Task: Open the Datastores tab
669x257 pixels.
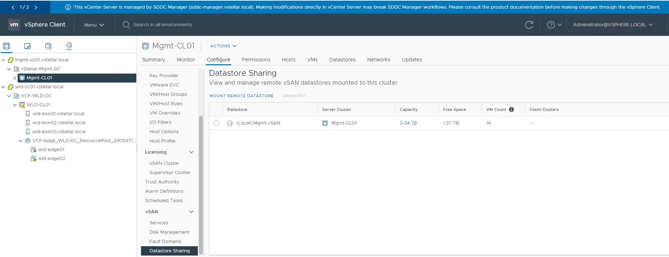Action: coord(342,60)
